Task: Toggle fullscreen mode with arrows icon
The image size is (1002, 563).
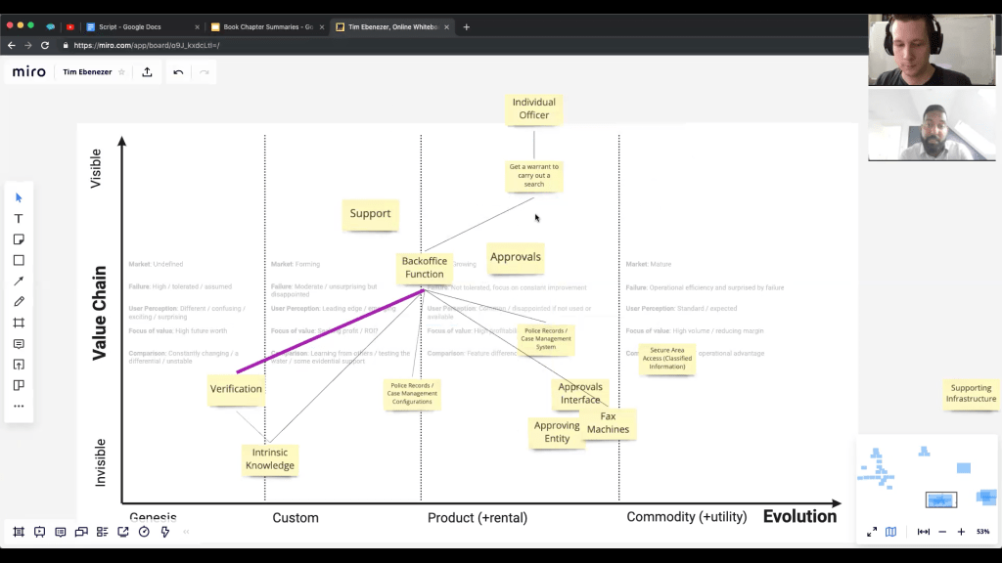Action: coord(871,532)
